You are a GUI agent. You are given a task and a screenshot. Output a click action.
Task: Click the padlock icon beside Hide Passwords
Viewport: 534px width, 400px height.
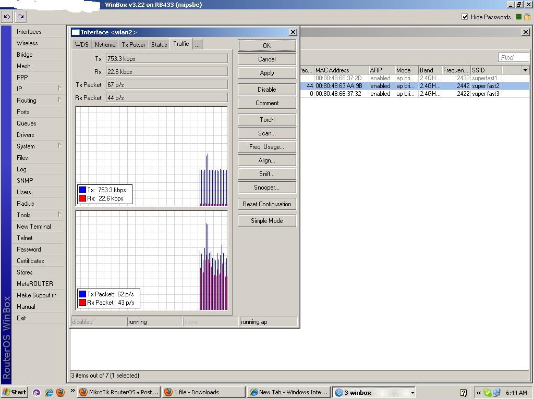pos(527,17)
